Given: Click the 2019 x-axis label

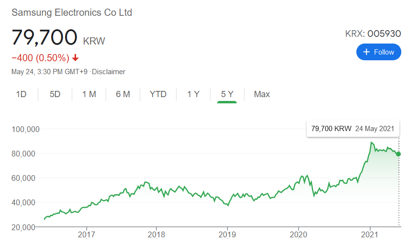Looking at the screenshot, I should (227, 234).
